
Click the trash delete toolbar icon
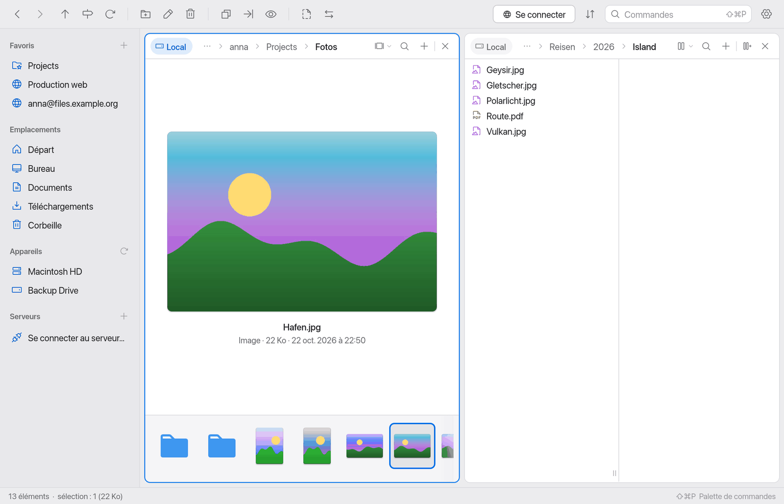click(191, 14)
